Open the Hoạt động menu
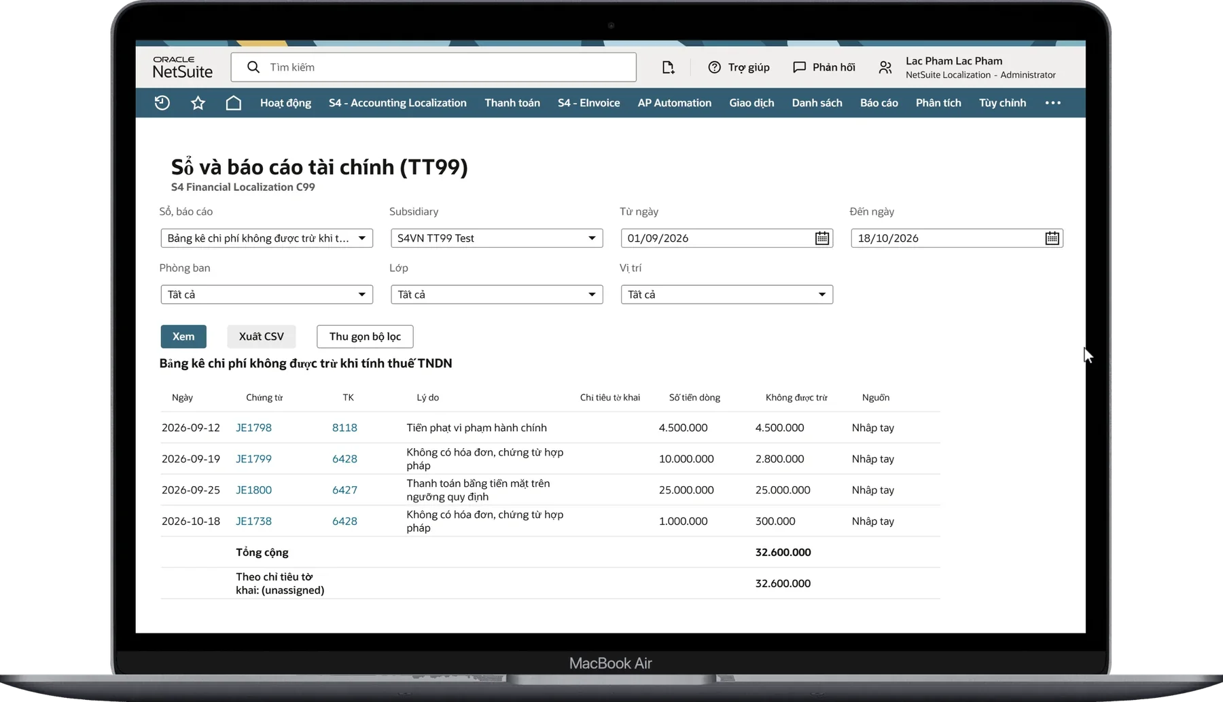Screen dimensions: 1223x702 285,103
